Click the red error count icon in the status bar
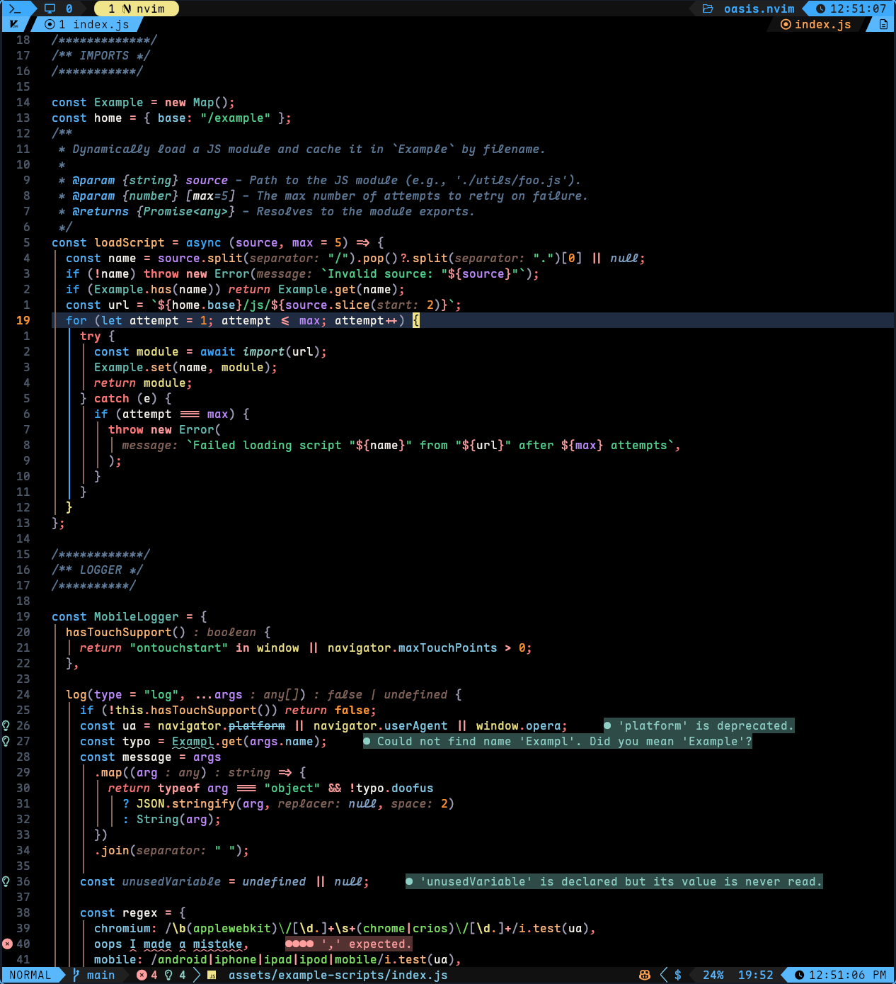This screenshot has width=896, height=984. pyautogui.click(x=142, y=975)
